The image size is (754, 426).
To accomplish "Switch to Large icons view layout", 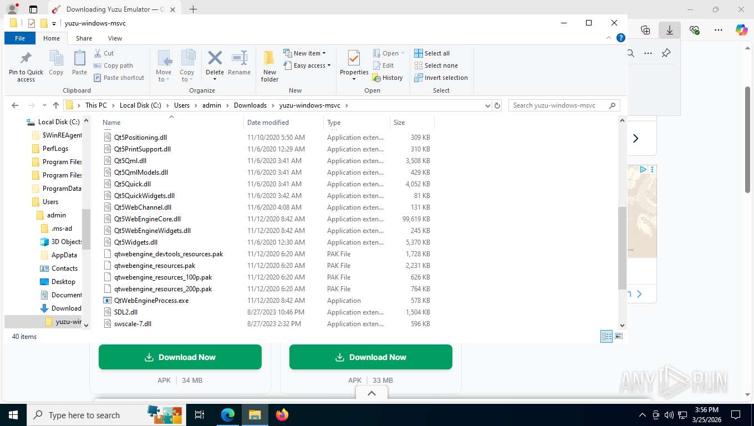I will coord(619,337).
